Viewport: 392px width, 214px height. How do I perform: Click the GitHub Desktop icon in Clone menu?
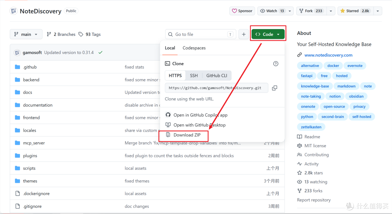pos(168,125)
